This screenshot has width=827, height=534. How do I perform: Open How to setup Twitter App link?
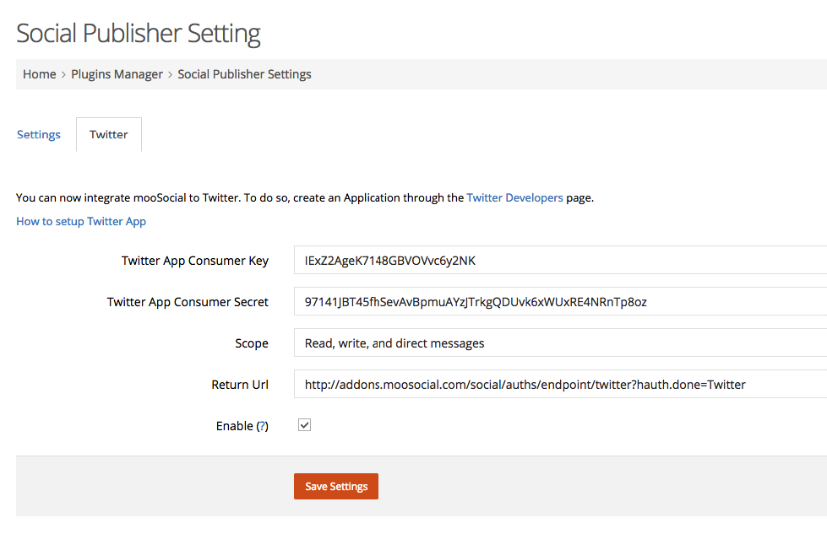[x=81, y=221]
